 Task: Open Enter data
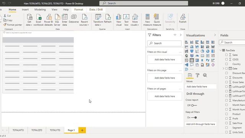pos(65,20)
